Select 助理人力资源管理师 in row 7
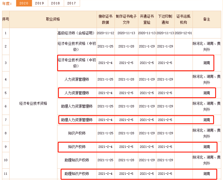223x180 pixels. pos(77,120)
